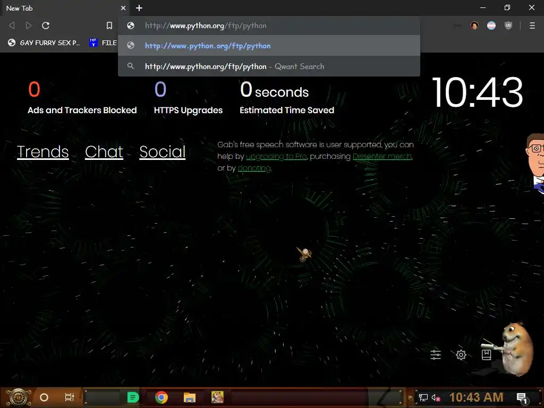544x408 pixels.
Task: Click the Ads and Trackers Blocked counter
Action: click(x=82, y=98)
